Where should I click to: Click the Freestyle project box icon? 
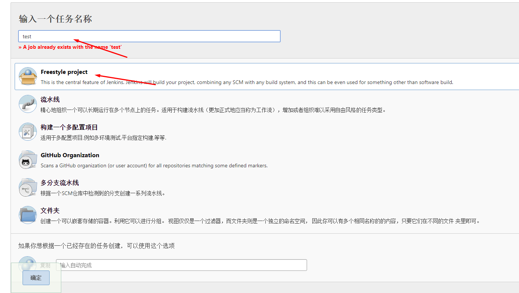coord(28,76)
